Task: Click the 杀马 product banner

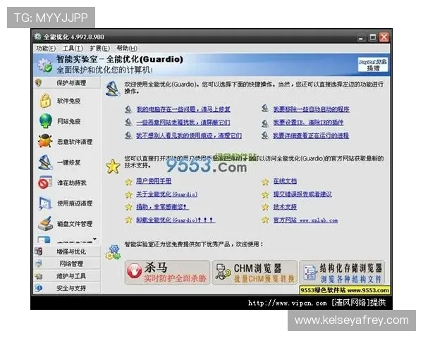Action: [x=167, y=273]
